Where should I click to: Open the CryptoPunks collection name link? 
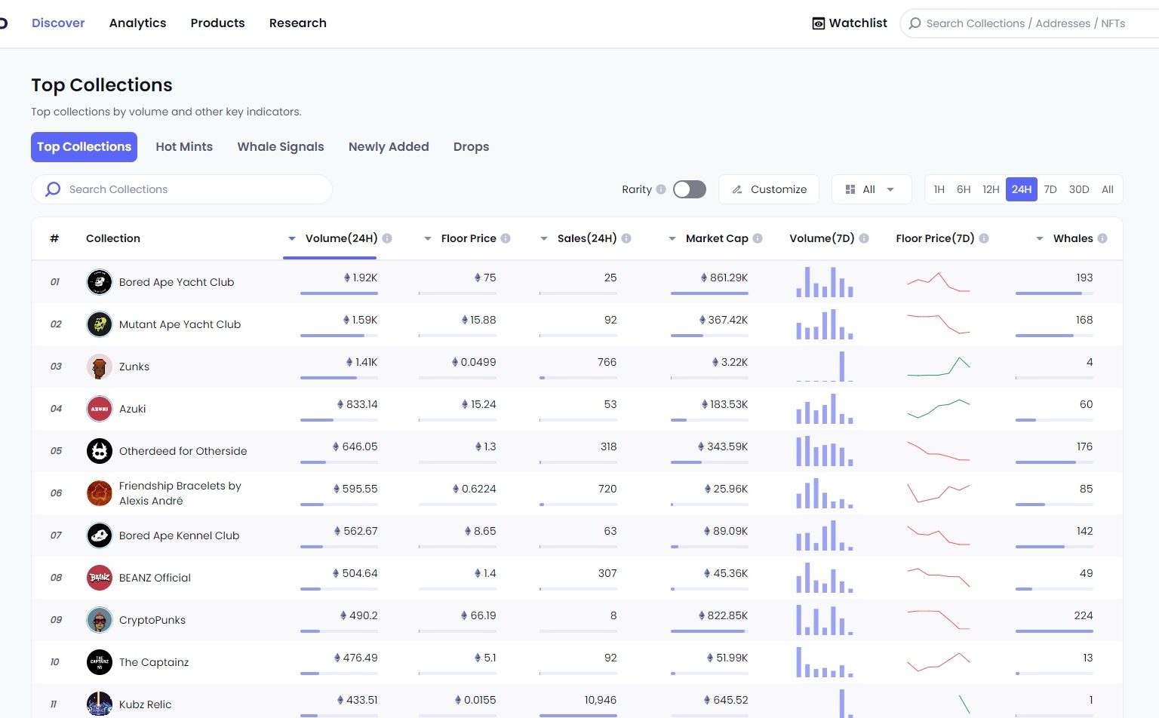tap(152, 620)
